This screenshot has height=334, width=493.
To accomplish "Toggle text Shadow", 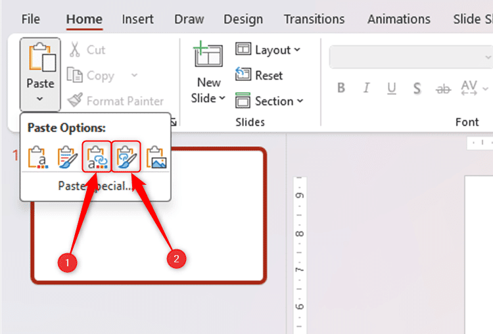I will coord(417,88).
